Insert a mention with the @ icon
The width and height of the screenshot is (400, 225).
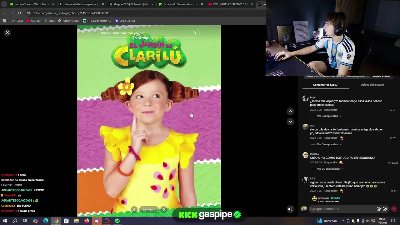pos(378,209)
